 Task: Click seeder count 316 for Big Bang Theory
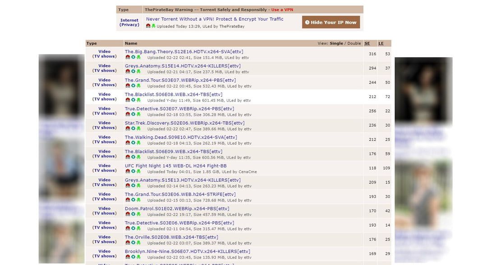click(x=372, y=54)
